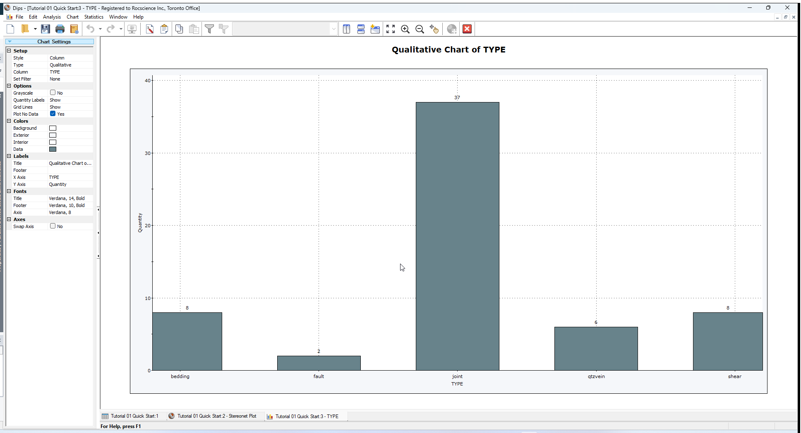Open the Zoom In tool
This screenshot has height=433, width=801.
405,29
